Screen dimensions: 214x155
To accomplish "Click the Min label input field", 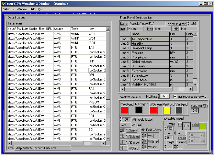I will 189,29.
